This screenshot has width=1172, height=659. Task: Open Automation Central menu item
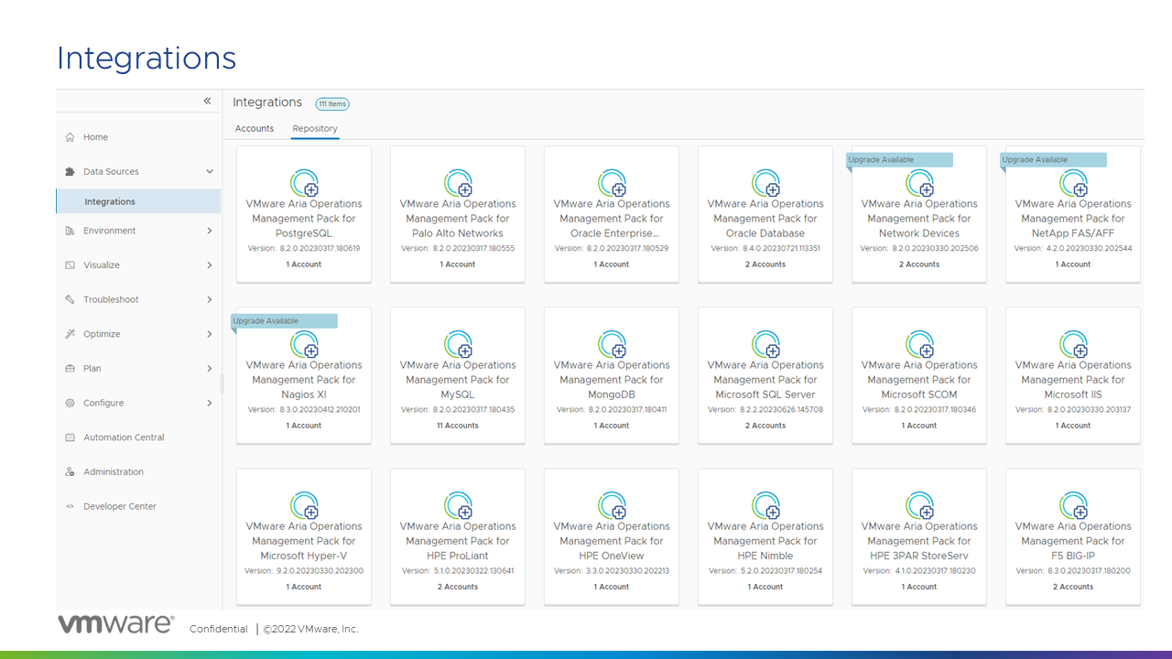tap(124, 438)
